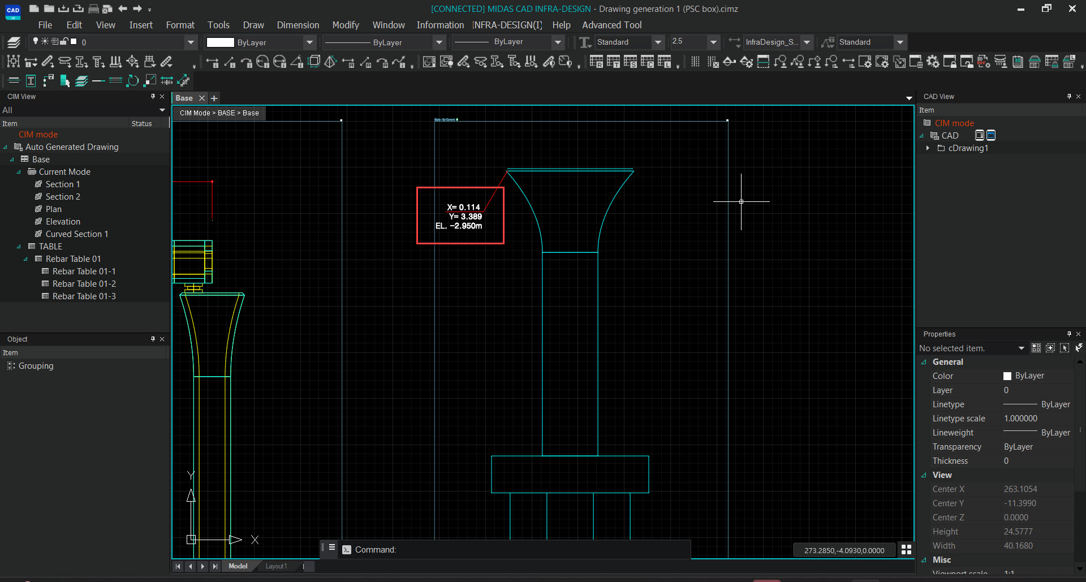Viewport: 1086px width, 582px height.
Task: Click the customization menu icon beside Command
Action: click(x=332, y=547)
